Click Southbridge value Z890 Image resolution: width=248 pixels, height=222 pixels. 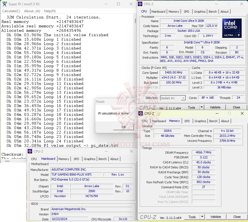coord(92,191)
